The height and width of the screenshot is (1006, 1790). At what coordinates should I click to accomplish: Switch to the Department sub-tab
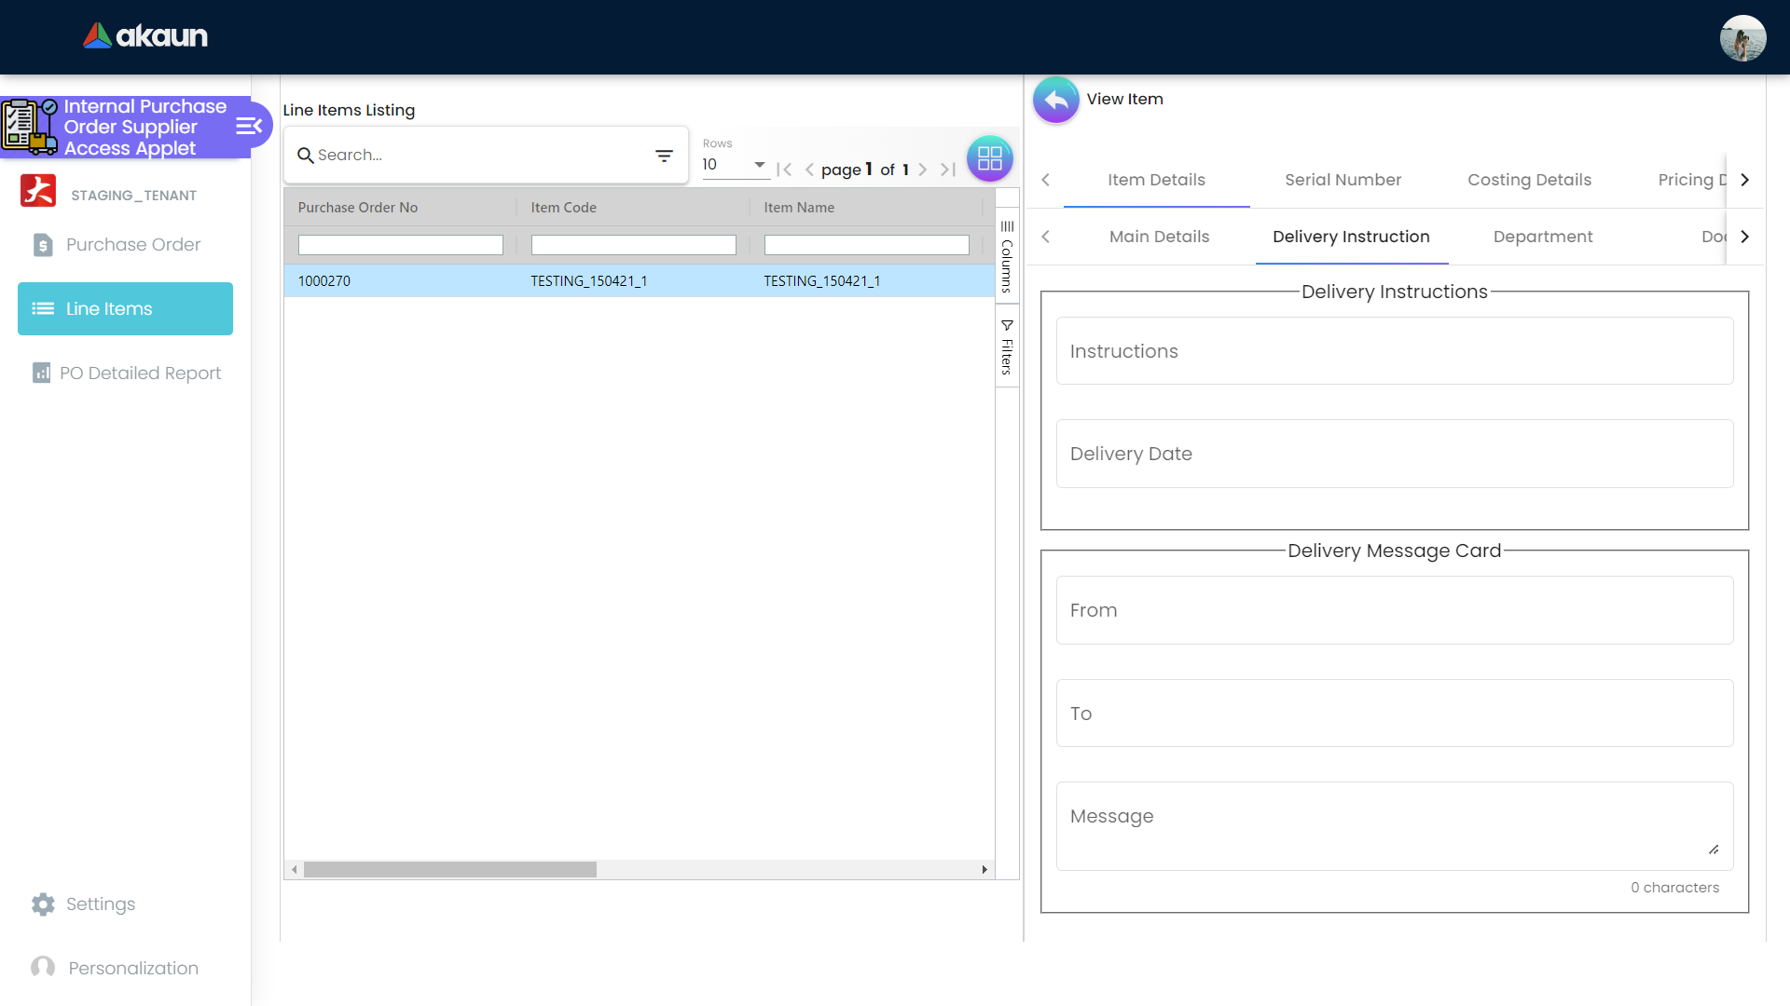coord(1542,237)
